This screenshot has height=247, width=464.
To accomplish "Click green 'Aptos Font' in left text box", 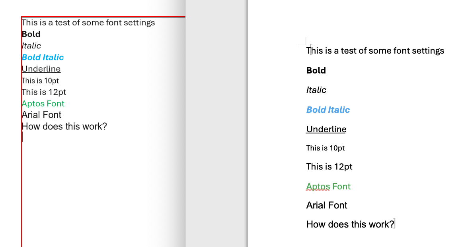I will point(43,104).
